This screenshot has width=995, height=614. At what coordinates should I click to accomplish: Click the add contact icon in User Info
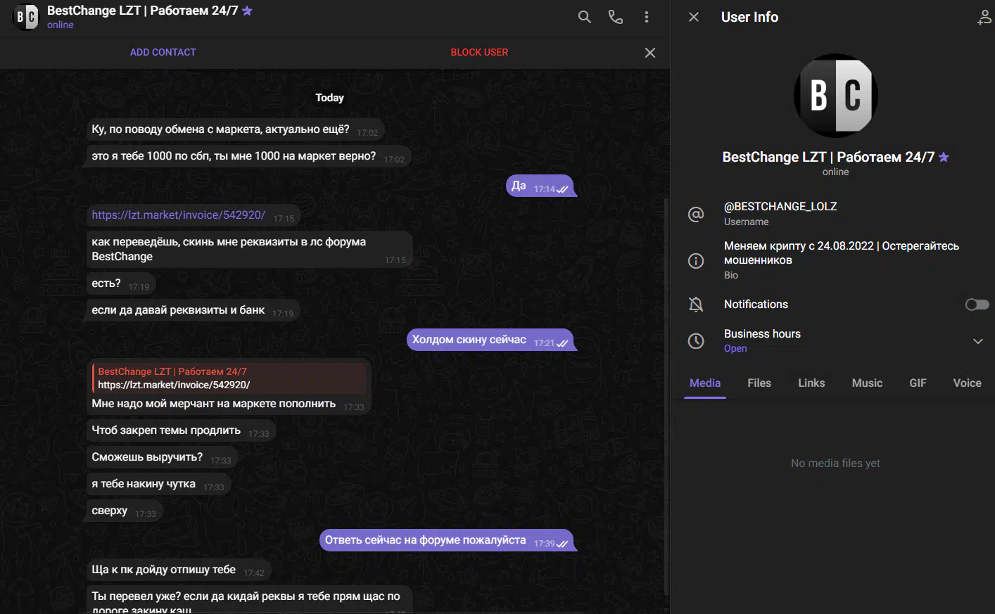[984, 18]
